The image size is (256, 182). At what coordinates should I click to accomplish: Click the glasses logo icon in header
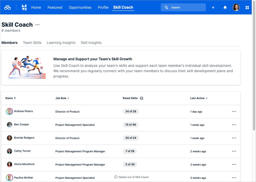tap(7, 8)
